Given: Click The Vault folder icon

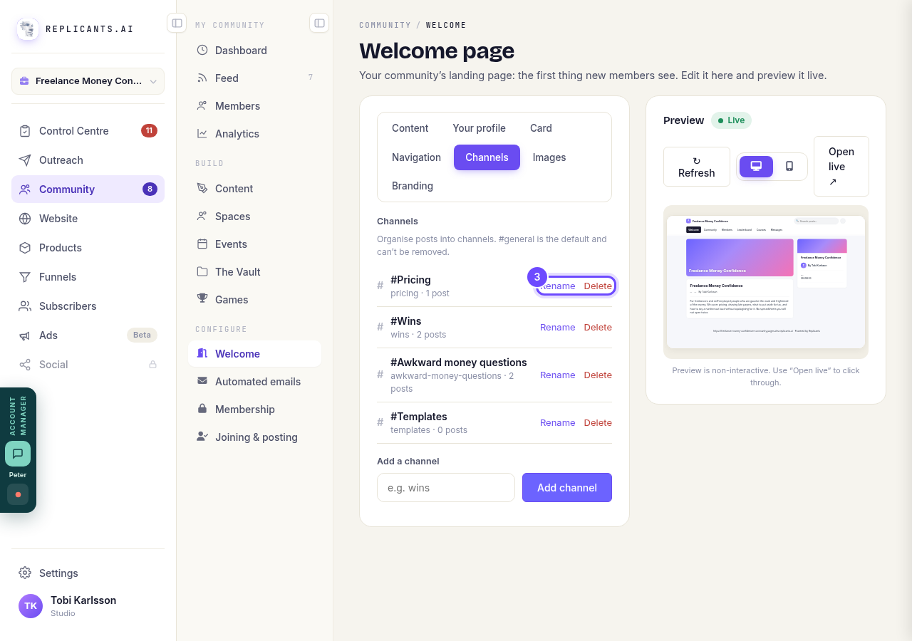Looking at the screenshot, I should point(202,272).
